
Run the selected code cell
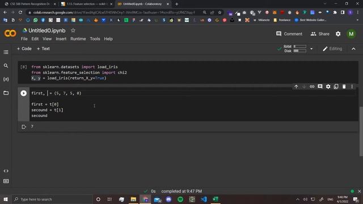(x=23, y=93)
